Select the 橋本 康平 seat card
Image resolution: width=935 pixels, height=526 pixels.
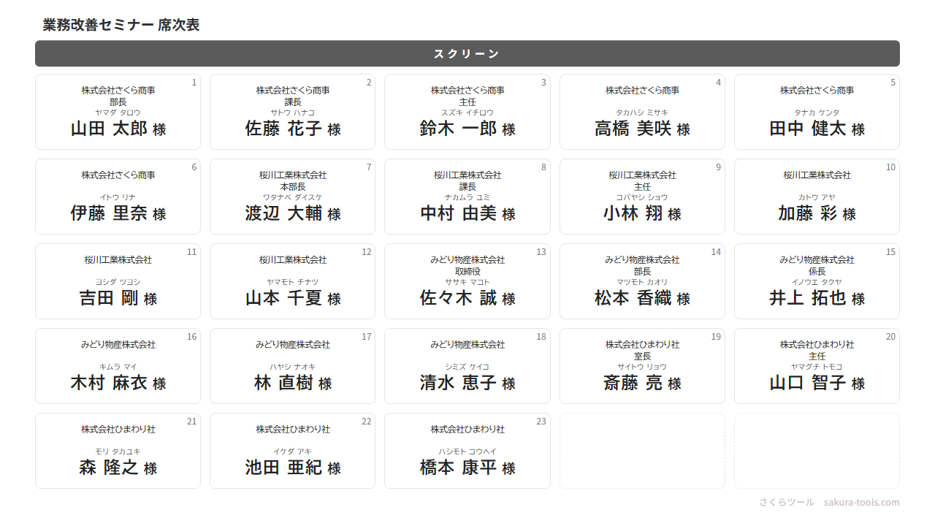pyautogui.click(x=467, y=451)
